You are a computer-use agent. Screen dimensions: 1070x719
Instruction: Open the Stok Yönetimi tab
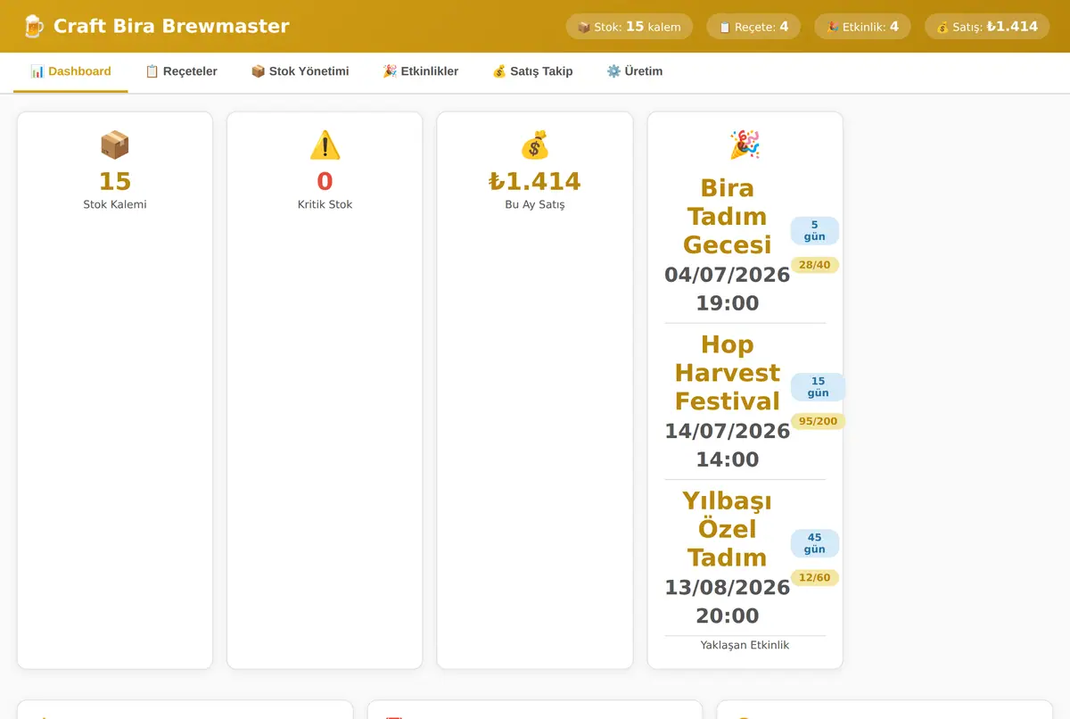click(300, 71)
